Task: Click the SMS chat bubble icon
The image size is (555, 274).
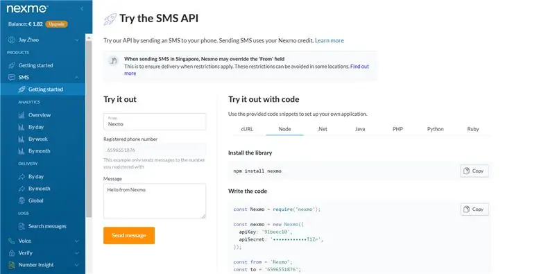Action: point(12,78)
